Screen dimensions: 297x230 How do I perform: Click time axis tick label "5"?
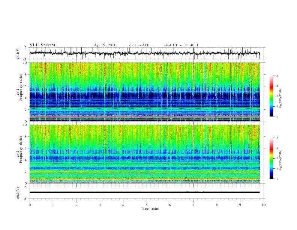pyautogui.click(x=147, y=205)
